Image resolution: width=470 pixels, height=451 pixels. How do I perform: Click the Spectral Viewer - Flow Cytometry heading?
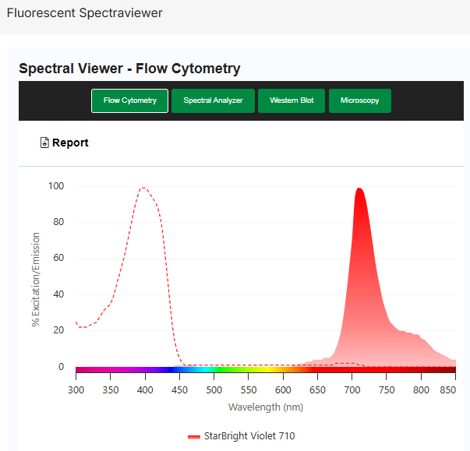coord(129,69)
